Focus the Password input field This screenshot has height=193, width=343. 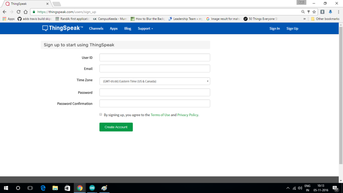coord(155,92)
